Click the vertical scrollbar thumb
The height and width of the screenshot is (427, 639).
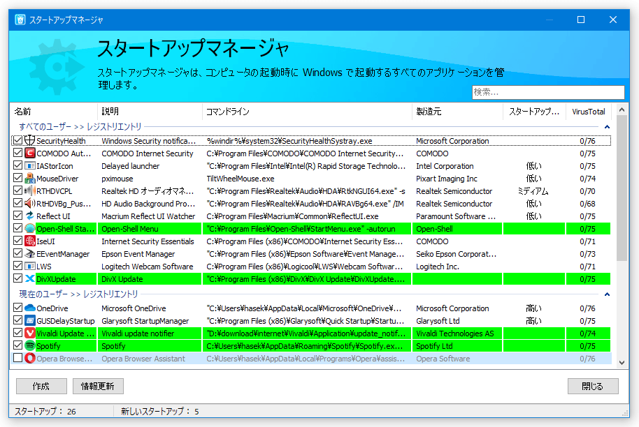pos(622,188)
